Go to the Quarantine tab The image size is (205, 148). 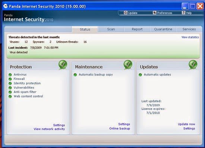pos(163,29)
